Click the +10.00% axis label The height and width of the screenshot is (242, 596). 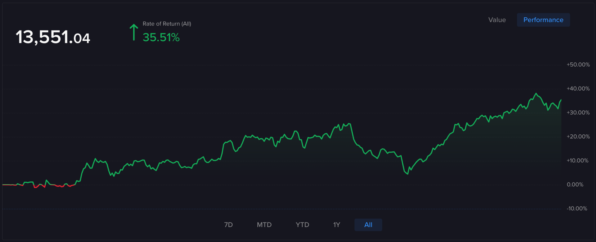pos(577,160)
